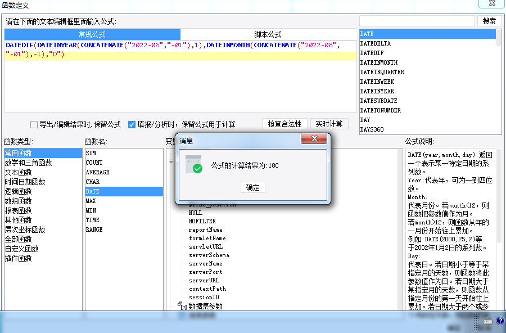Select 自定义函数 function type
This screenshot has width=506, height=333.
pos(43,249)
